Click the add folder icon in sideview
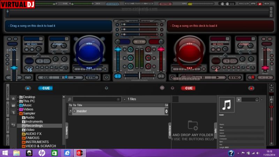The image size is (279, 157). click(193, 126)
